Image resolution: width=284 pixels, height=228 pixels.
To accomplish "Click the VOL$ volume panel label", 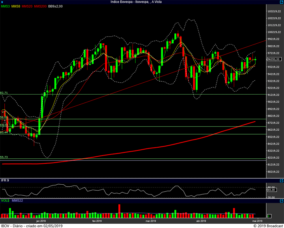I will (5, 200).
